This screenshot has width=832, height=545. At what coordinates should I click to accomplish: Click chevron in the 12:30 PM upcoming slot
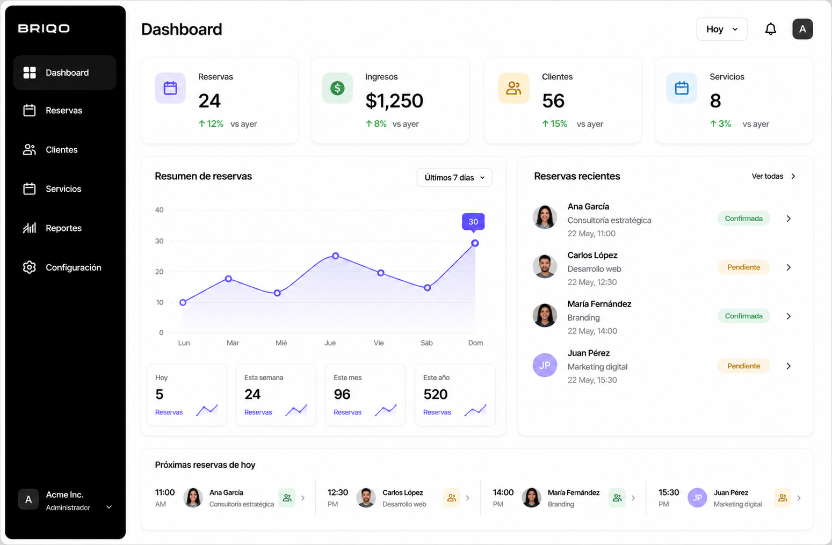(468, 498)
